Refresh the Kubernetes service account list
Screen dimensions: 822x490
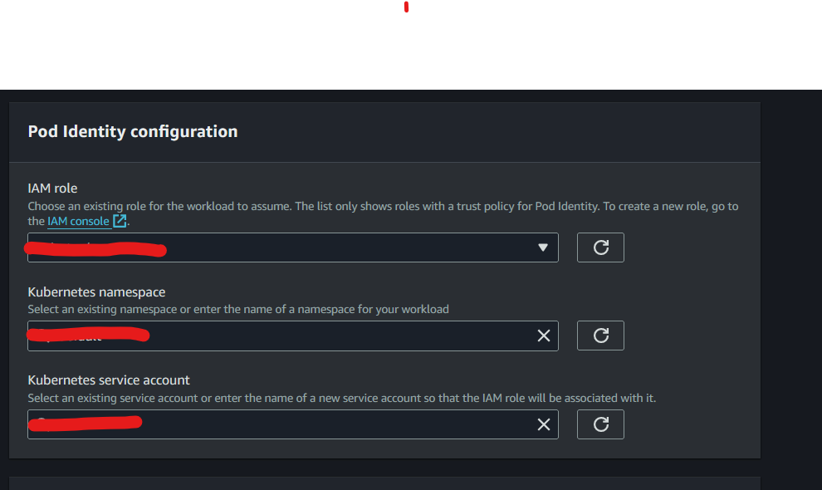point(600,424)
